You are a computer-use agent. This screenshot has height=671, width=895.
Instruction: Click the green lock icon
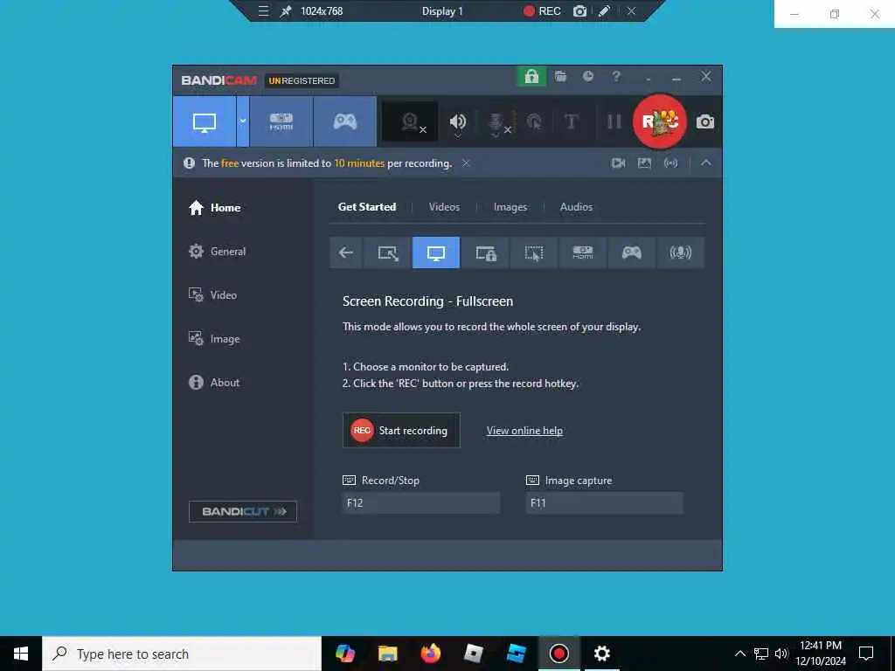531,77
